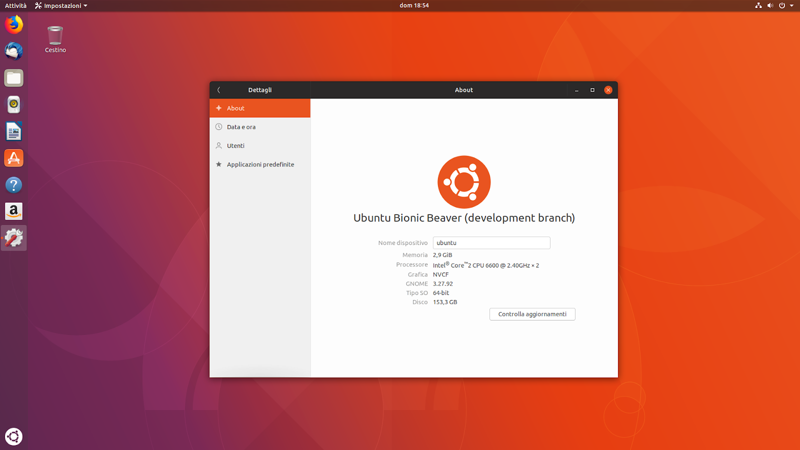800x450 pixels.
Task: Focus the Nome dispositivo field
Action: click(x=491, y=243)
